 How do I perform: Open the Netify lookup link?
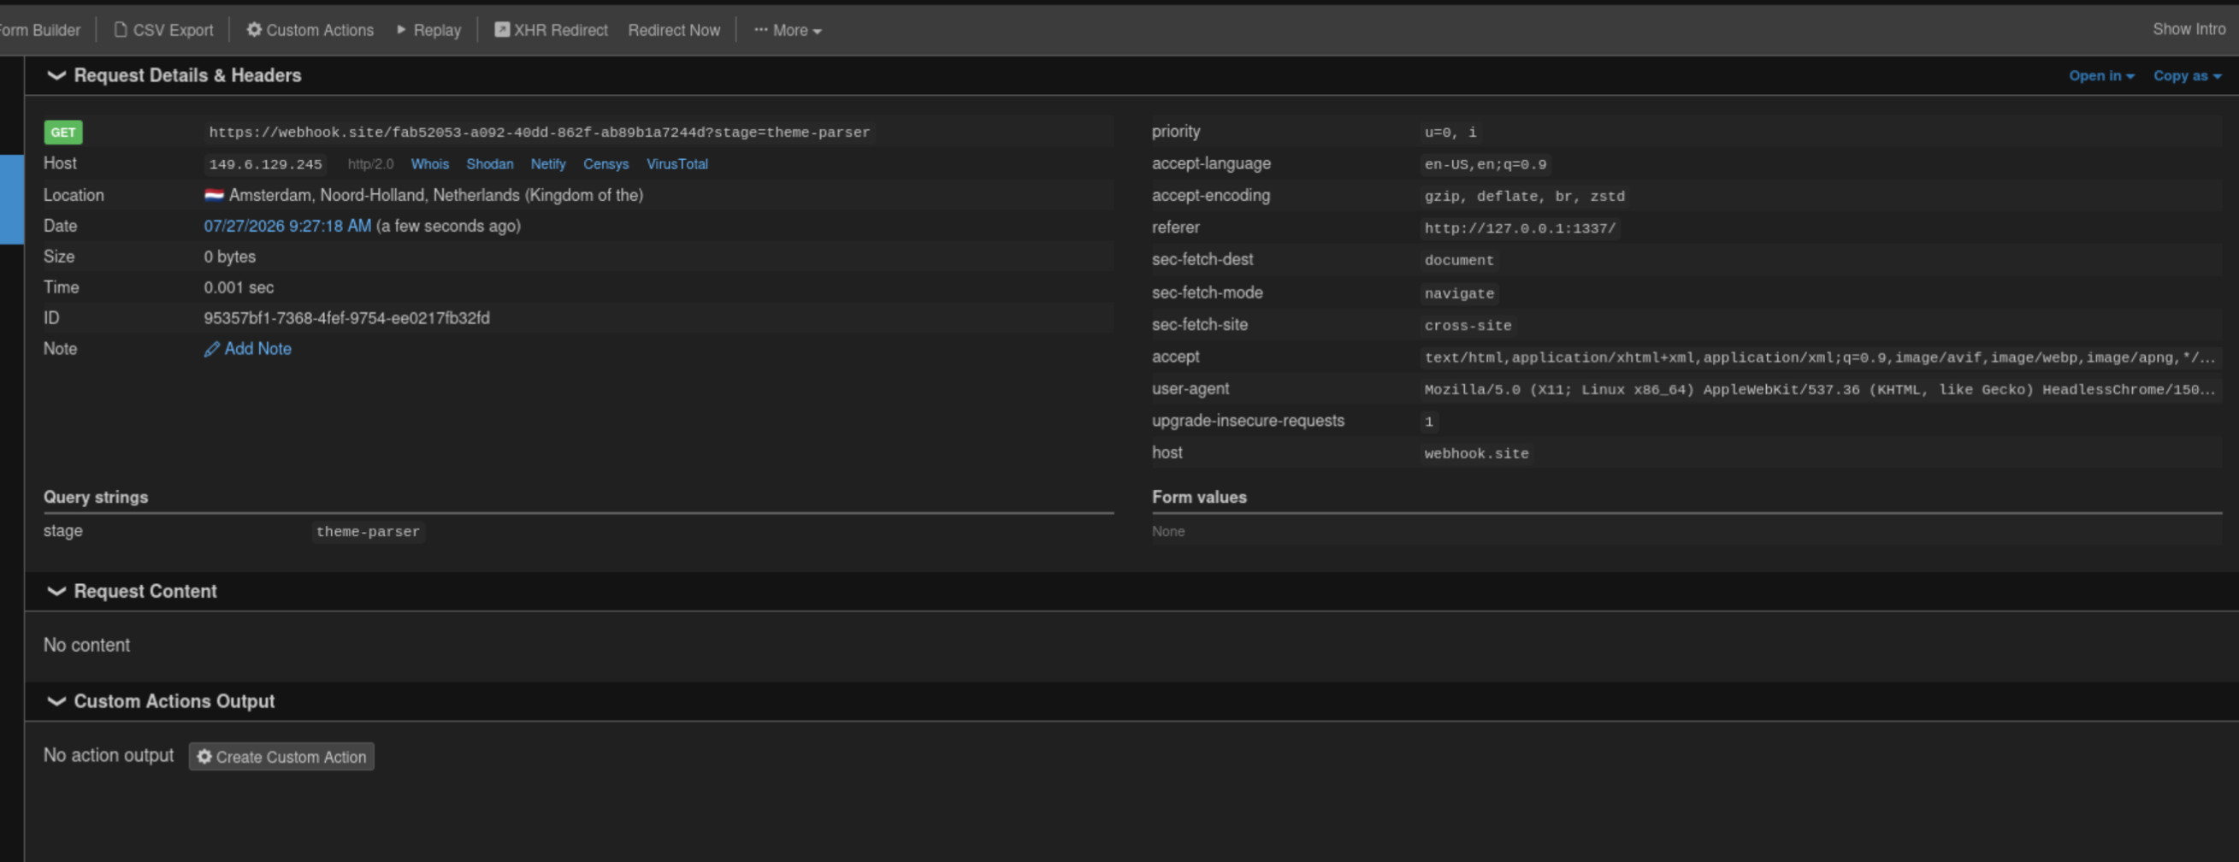click(547, 163)
